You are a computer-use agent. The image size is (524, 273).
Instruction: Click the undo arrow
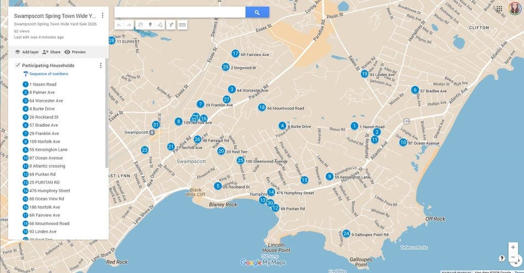coord(119,25)
